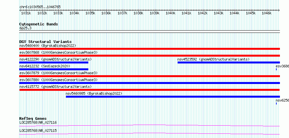289x138 pixels.
Task: Click the small blue feature below esv3686
Action: 276,69
